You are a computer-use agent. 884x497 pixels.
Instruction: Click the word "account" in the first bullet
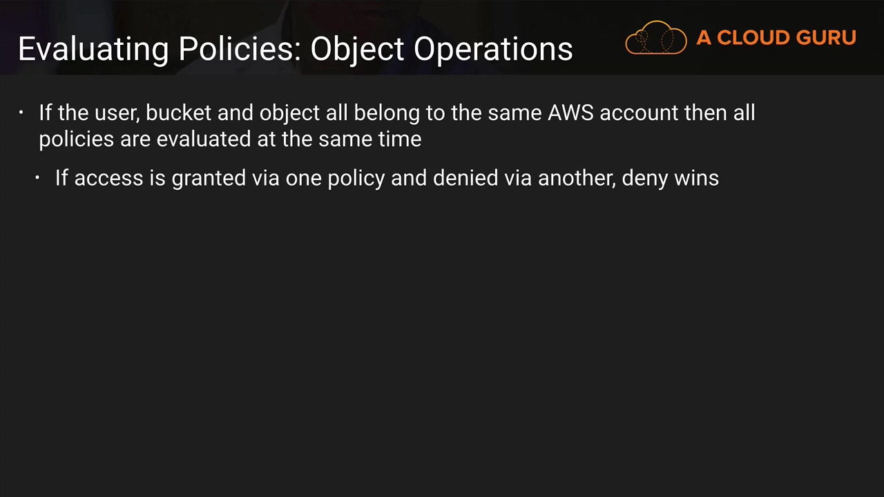[639, 113]
